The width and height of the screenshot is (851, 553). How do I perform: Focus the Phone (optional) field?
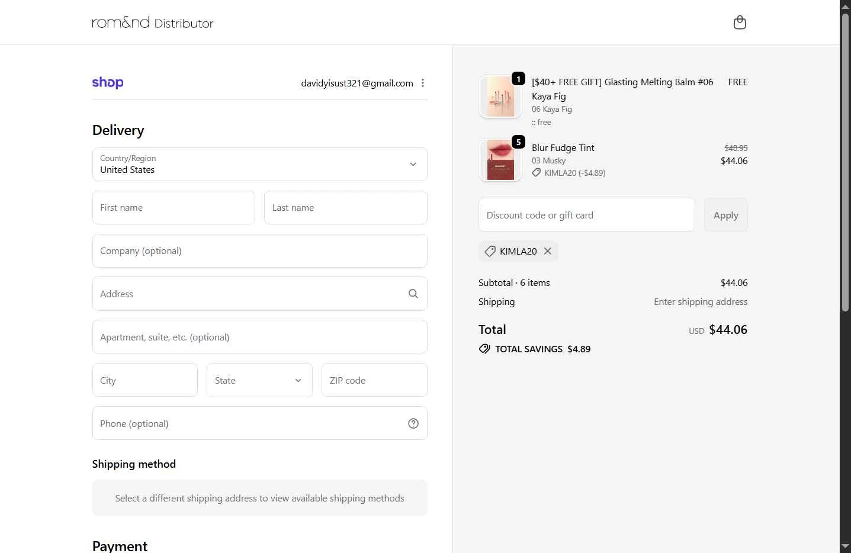coord(259,423)
